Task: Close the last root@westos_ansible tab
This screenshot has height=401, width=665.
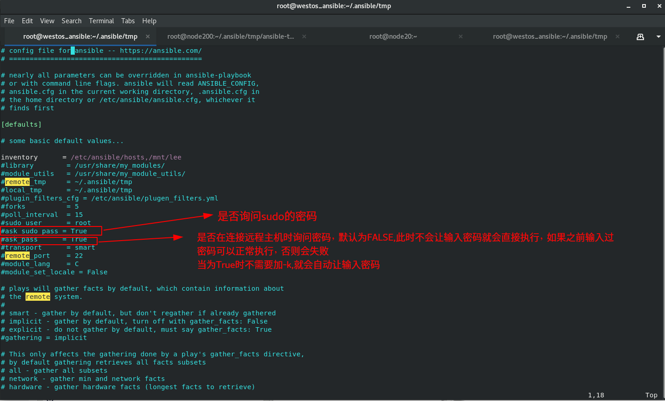Action: 618,36
